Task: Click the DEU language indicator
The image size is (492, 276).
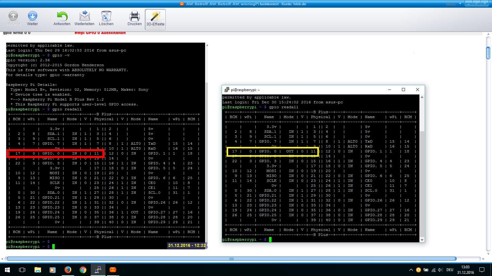Action: tap(450, 270)
